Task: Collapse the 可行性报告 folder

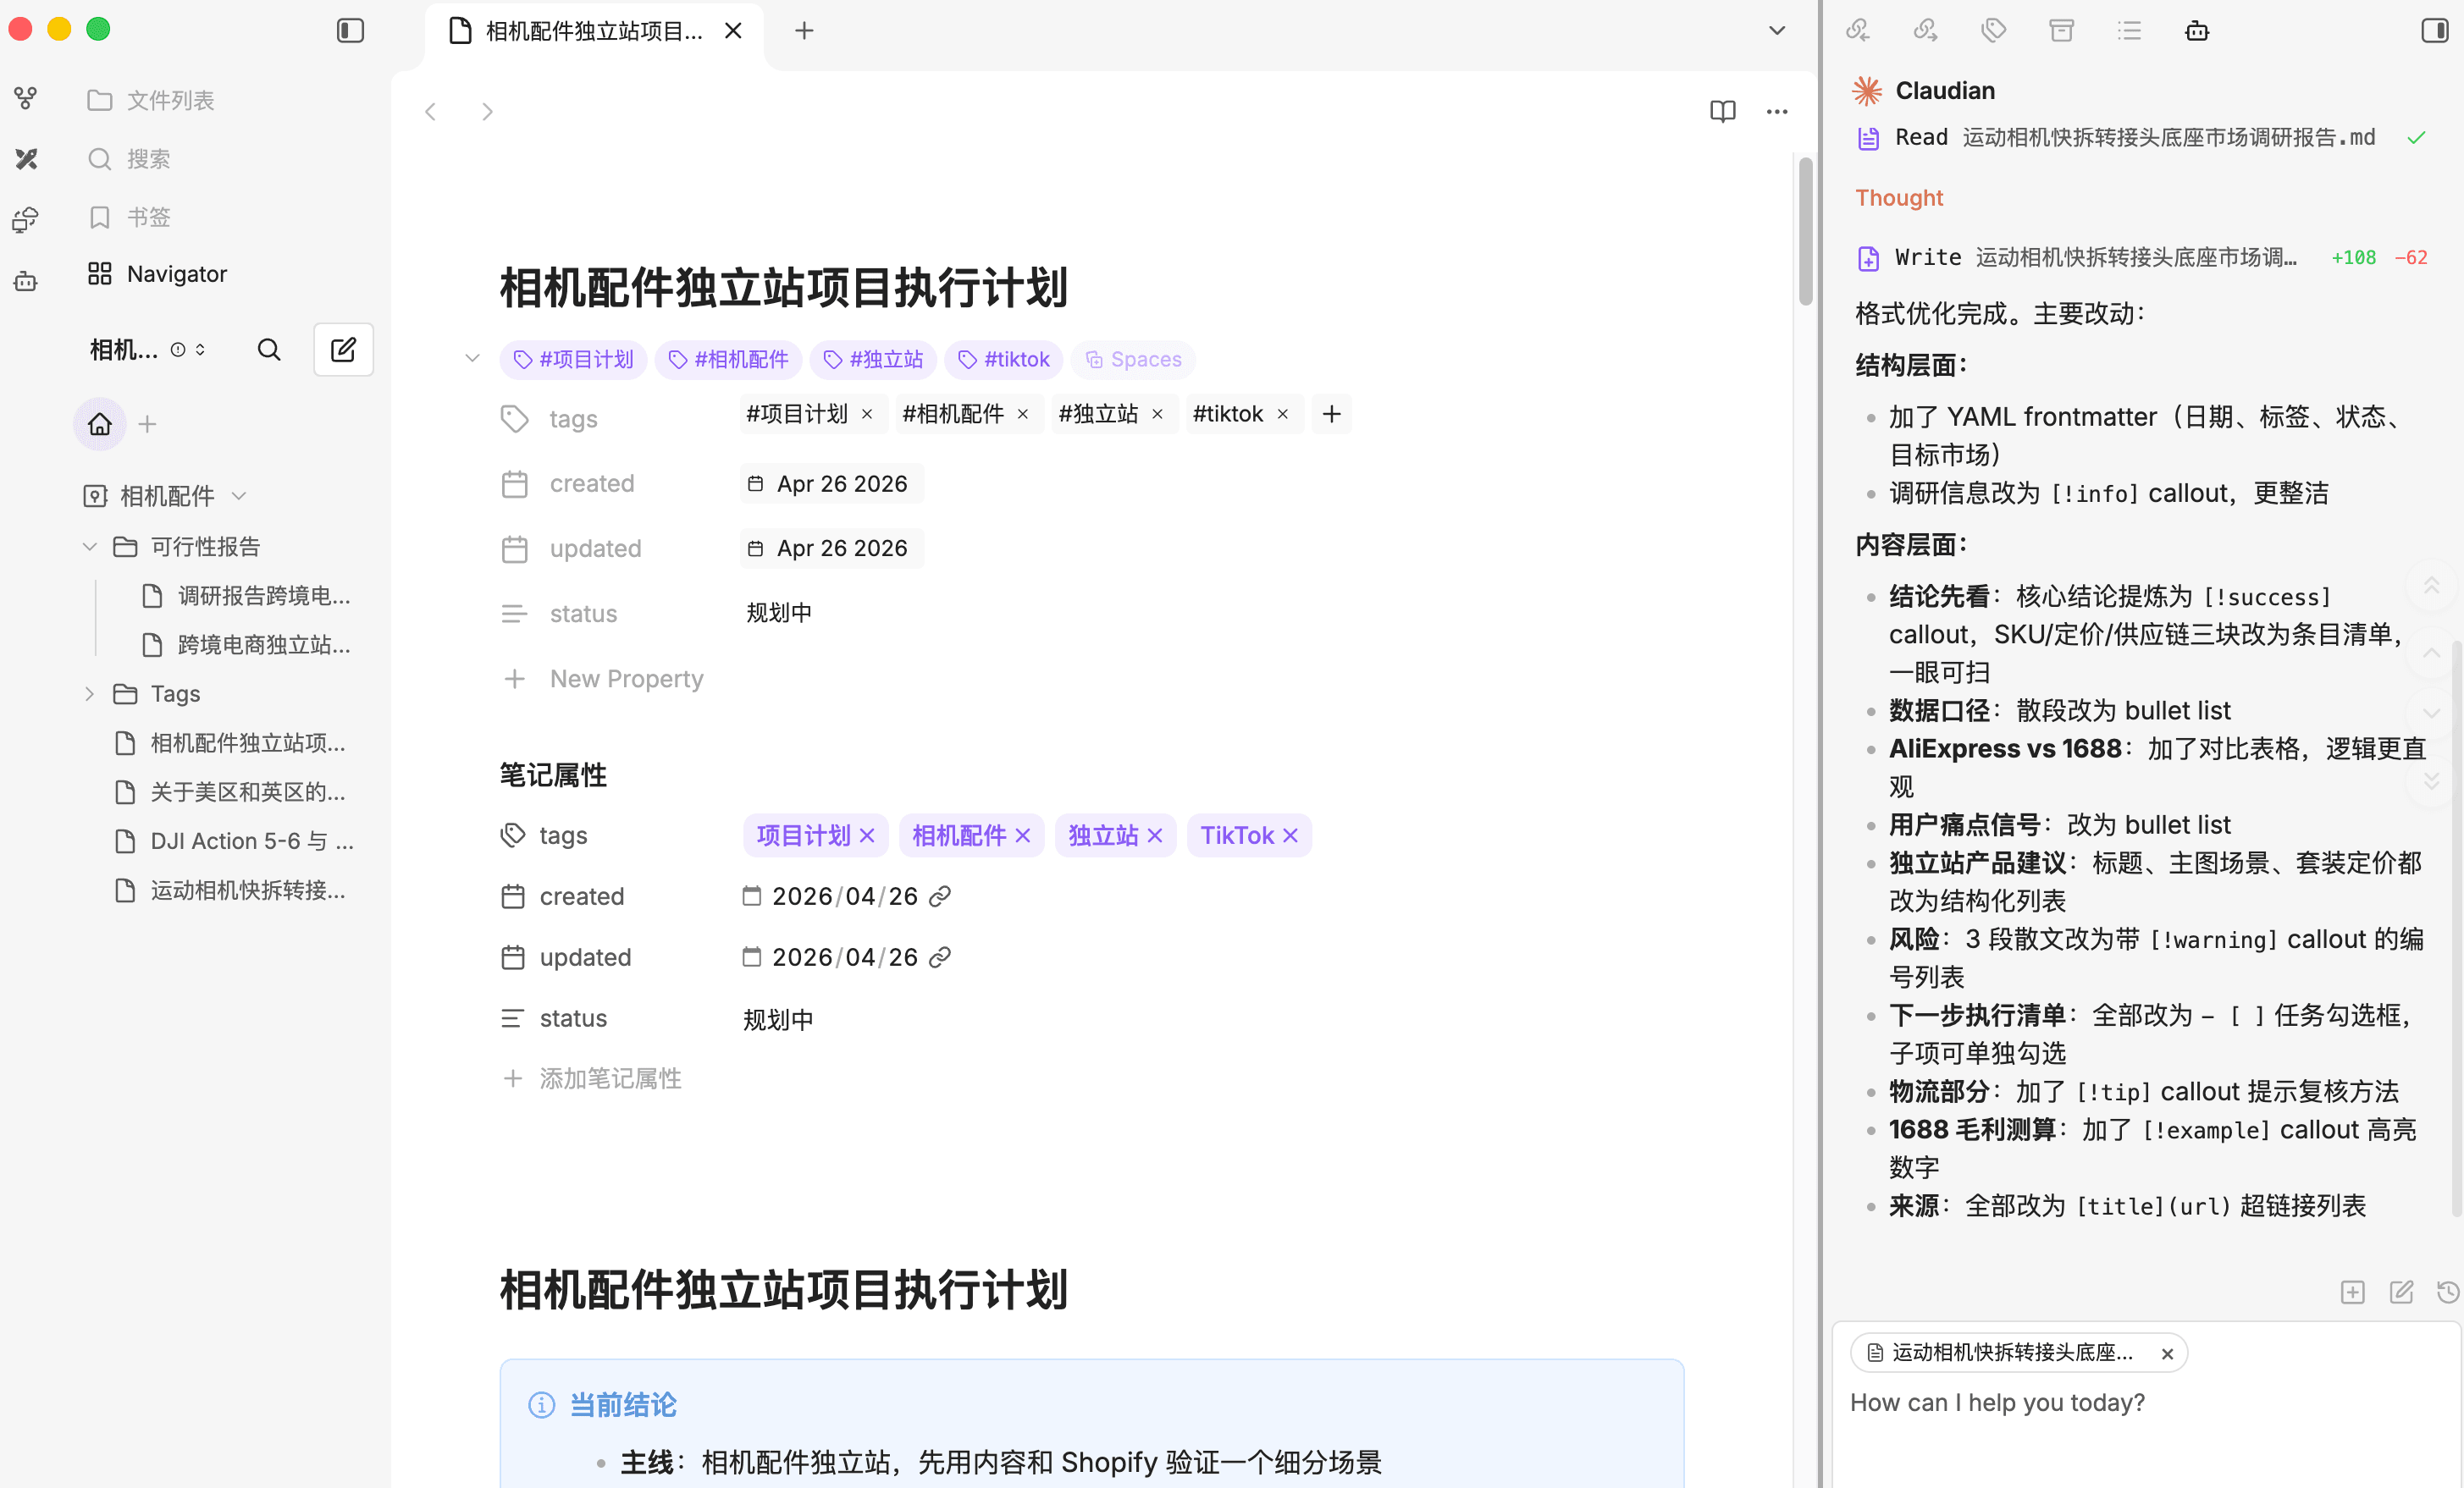Action: pos(89,547)
